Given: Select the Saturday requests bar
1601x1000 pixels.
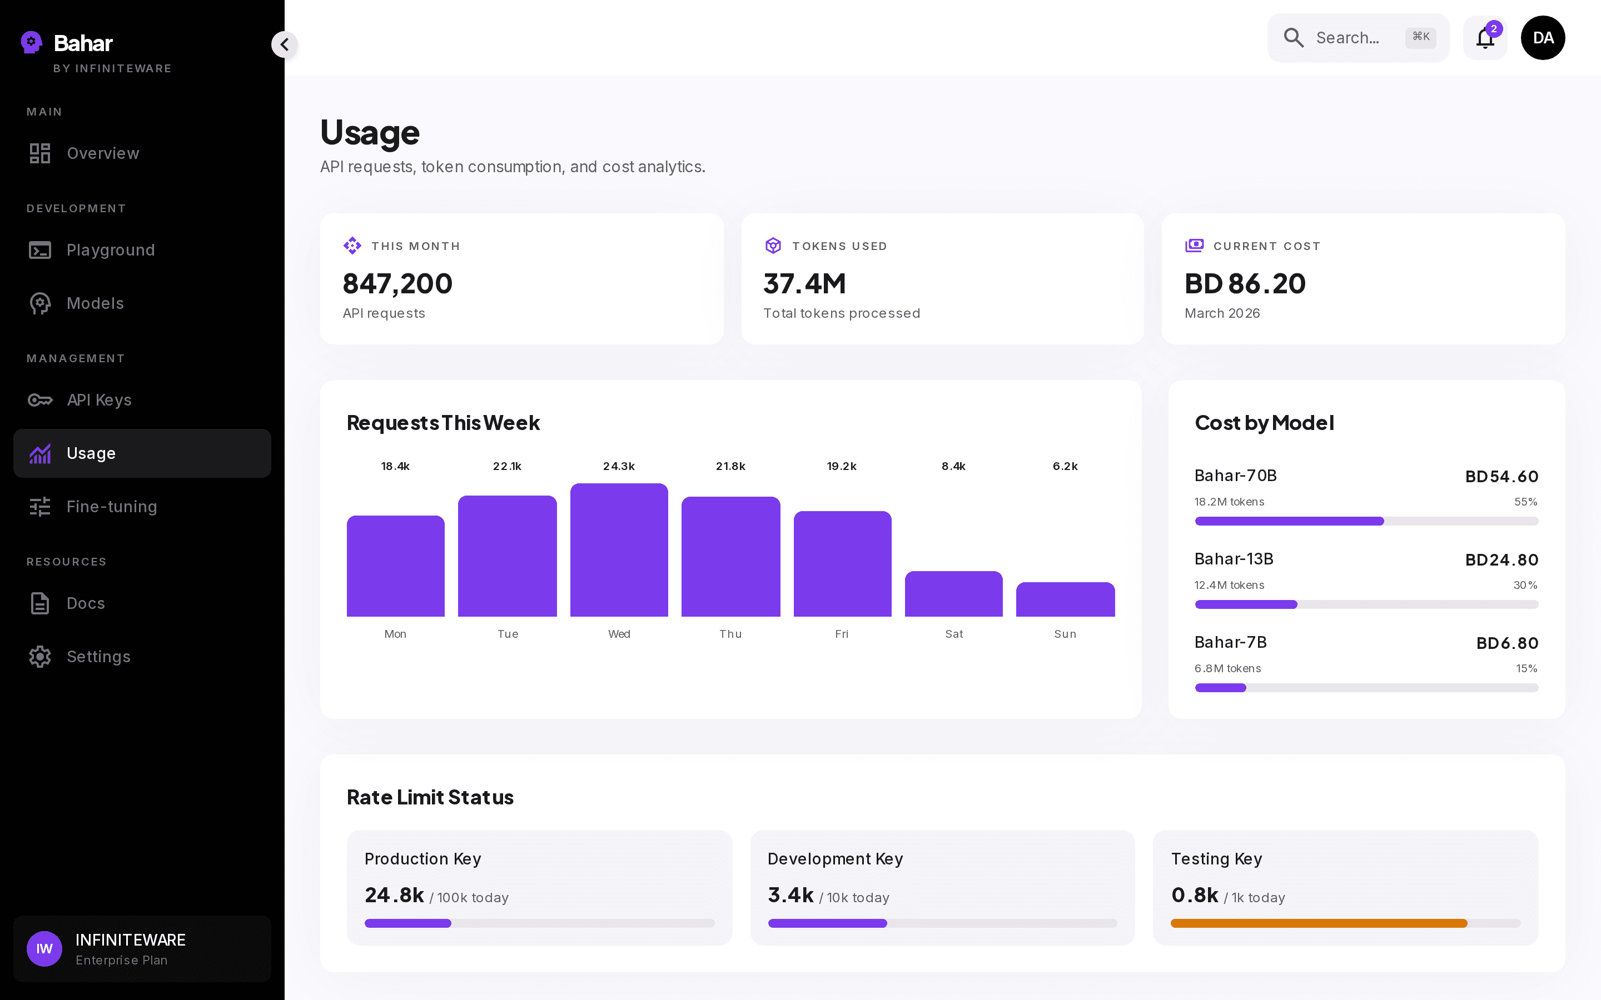Looking at the screenshot, I should point(954,594).
